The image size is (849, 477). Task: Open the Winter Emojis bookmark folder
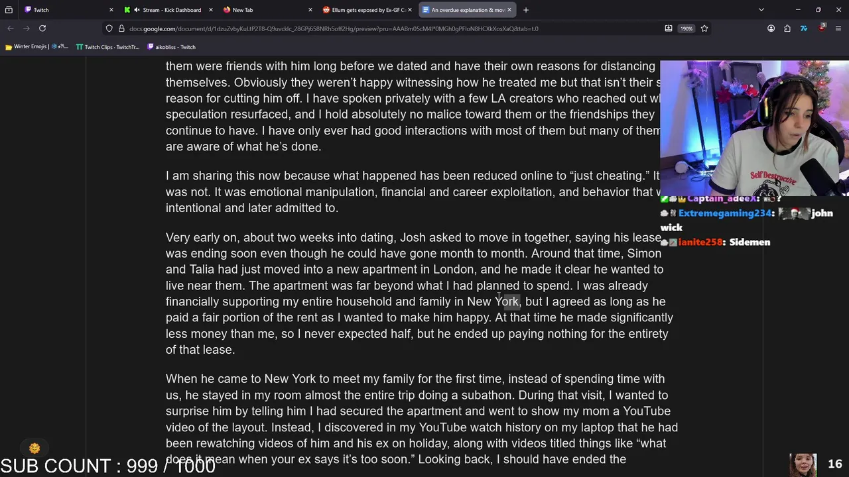tap(36, 47)
